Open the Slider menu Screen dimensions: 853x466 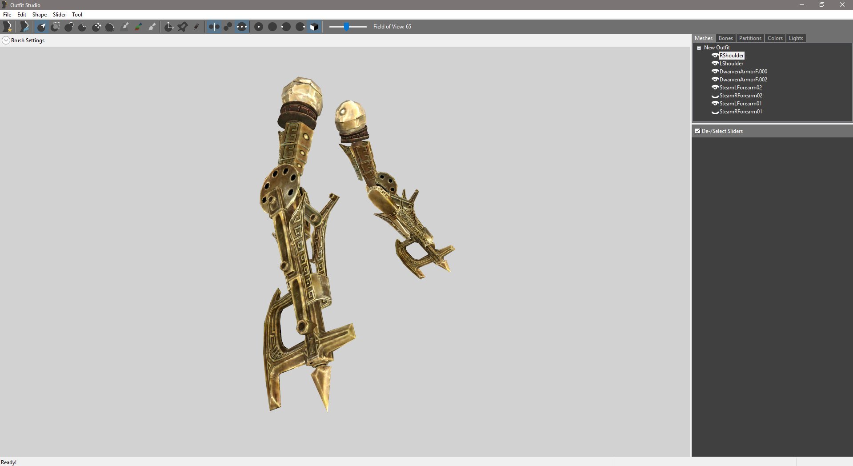(59, 15)
